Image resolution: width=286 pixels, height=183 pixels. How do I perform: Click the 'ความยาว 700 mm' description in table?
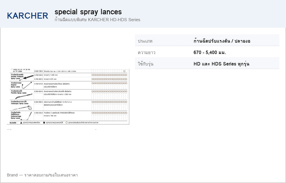[50, 116]
